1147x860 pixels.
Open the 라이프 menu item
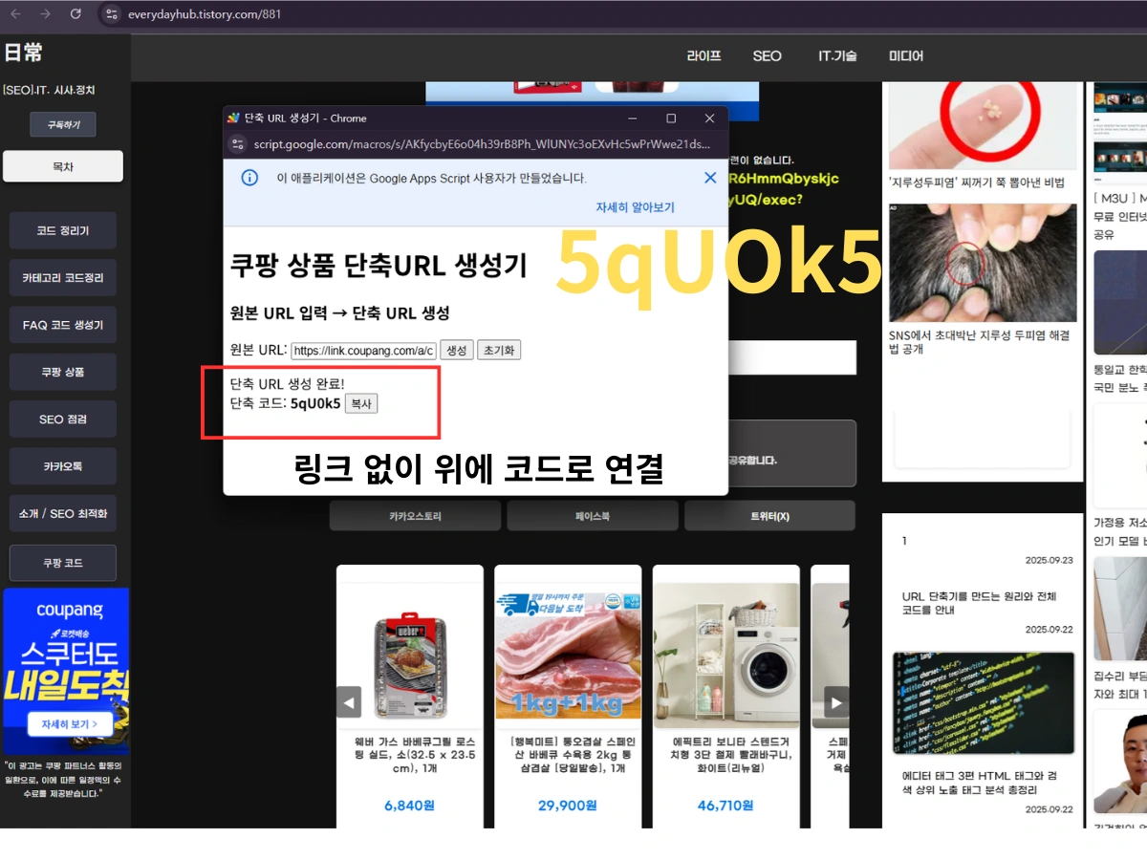703,56
